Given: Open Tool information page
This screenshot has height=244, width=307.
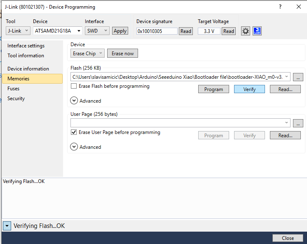Looking at the screenshot, I should click(26, 56).
